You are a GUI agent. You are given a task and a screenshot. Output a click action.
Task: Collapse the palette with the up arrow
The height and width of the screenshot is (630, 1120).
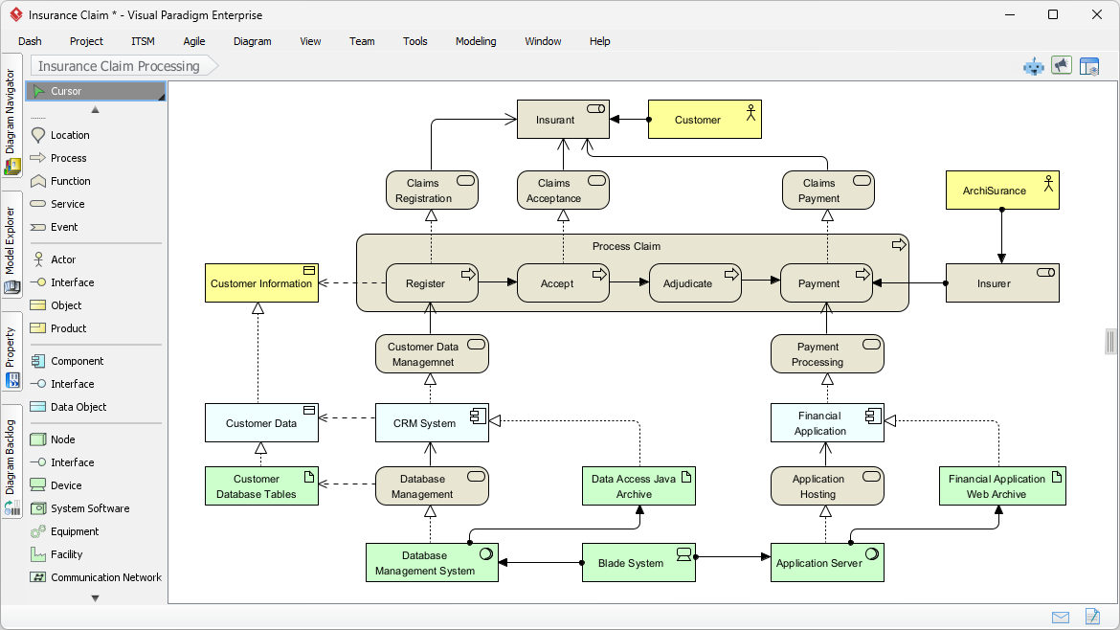click(x=94, y=109)
